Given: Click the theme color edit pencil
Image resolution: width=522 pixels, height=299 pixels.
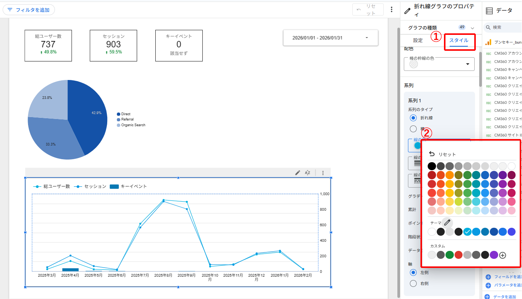Looking at the screenshot, I should [x=447, y=223].
